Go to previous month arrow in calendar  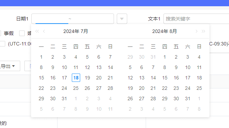[x=44, y=31]
